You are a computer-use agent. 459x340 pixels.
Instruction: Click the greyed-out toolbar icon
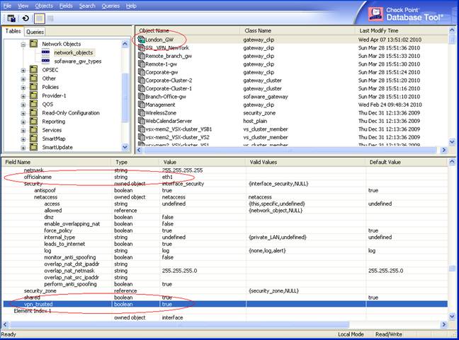[x=50, y=18]
